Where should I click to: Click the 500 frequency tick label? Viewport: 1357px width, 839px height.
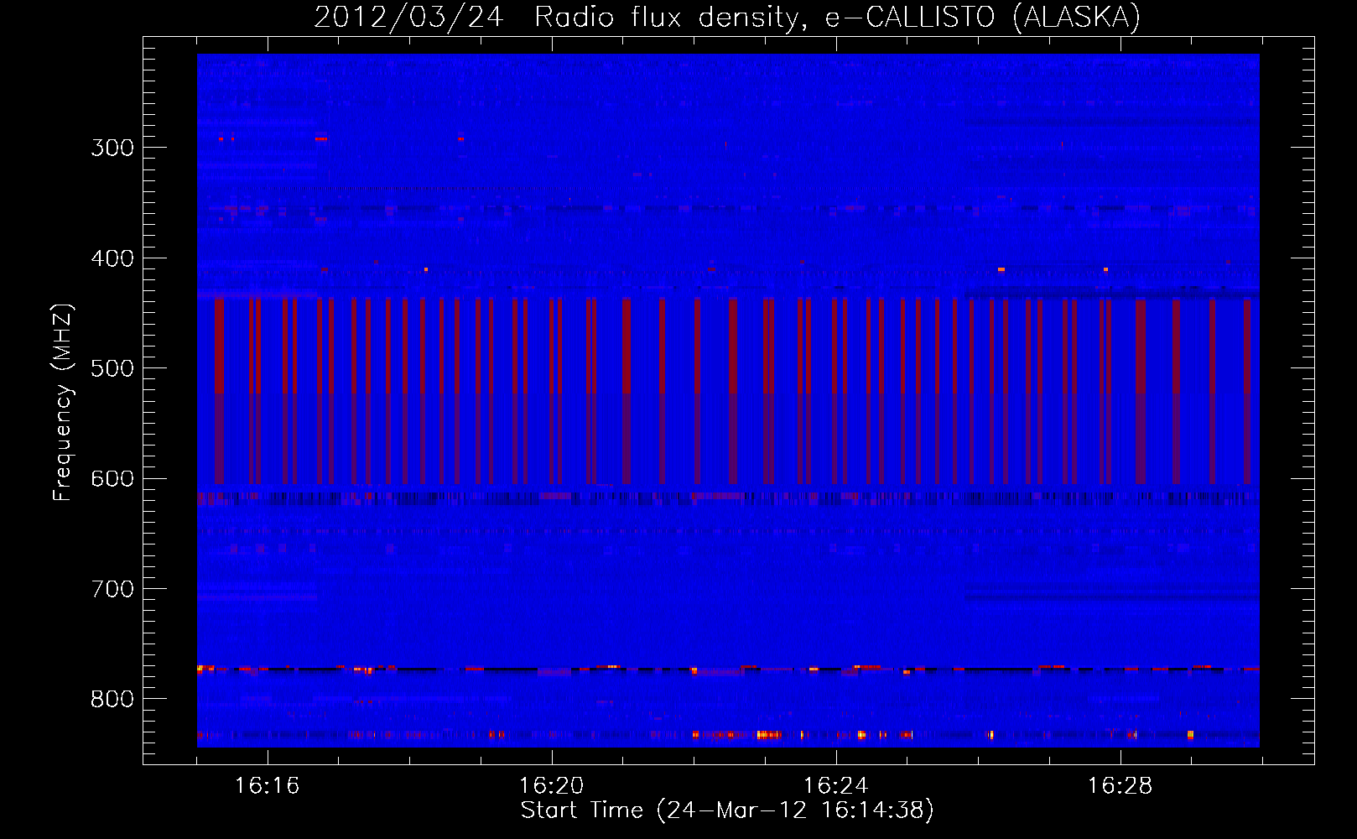(x=112, y=368)
